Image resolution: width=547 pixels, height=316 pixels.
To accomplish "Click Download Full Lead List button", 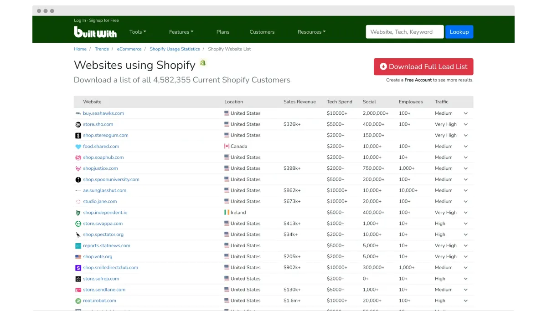I will pos(423,66).
